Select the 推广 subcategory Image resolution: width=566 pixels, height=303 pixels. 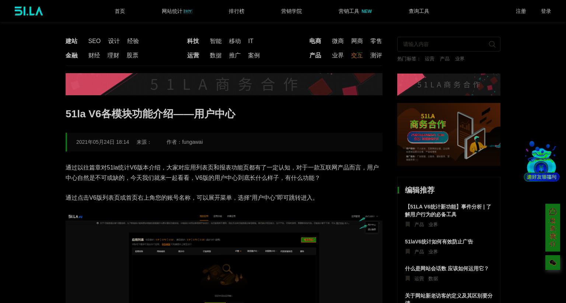pos(235,55)
